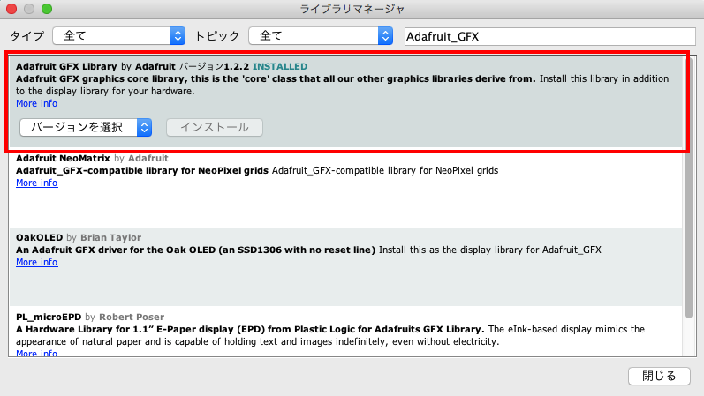Open More info for Adafruit GFX Library
Image resolution: width=704 pixels, height=396 pixels.
(37, 103)
